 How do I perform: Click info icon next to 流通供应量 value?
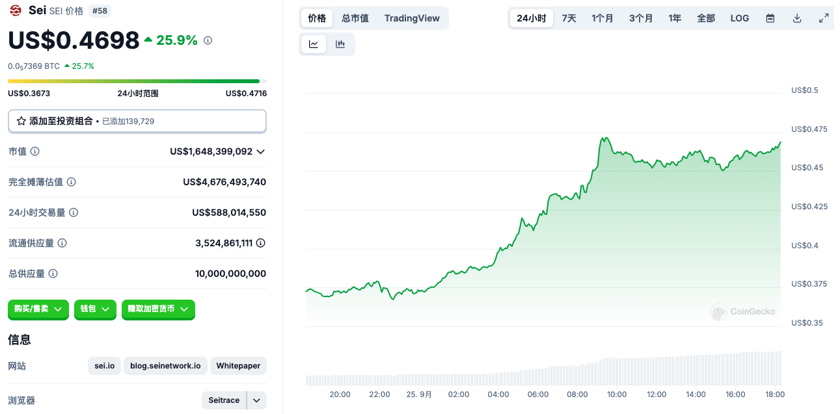(x=260, y=243)
